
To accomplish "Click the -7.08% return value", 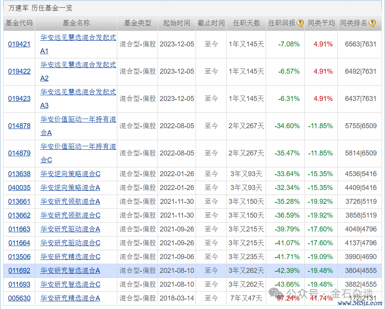I will (289, 44).
